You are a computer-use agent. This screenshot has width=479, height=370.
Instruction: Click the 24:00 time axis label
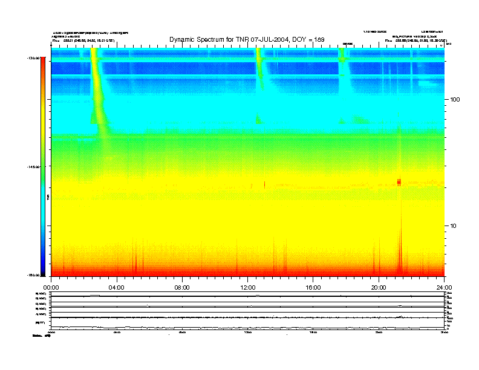click(444, 288)
